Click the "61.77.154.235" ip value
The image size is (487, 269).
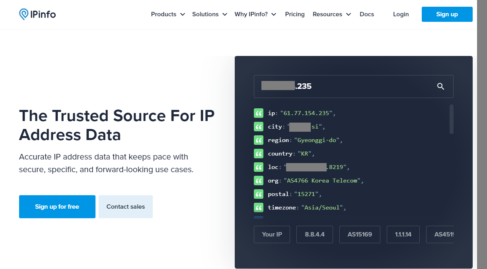[306, 113]
